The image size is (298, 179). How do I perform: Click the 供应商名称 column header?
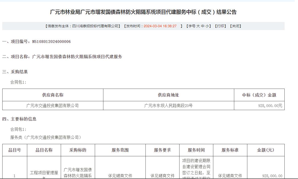[53, 95]
